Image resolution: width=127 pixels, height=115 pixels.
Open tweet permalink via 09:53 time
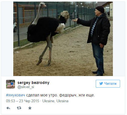[11, 101]
